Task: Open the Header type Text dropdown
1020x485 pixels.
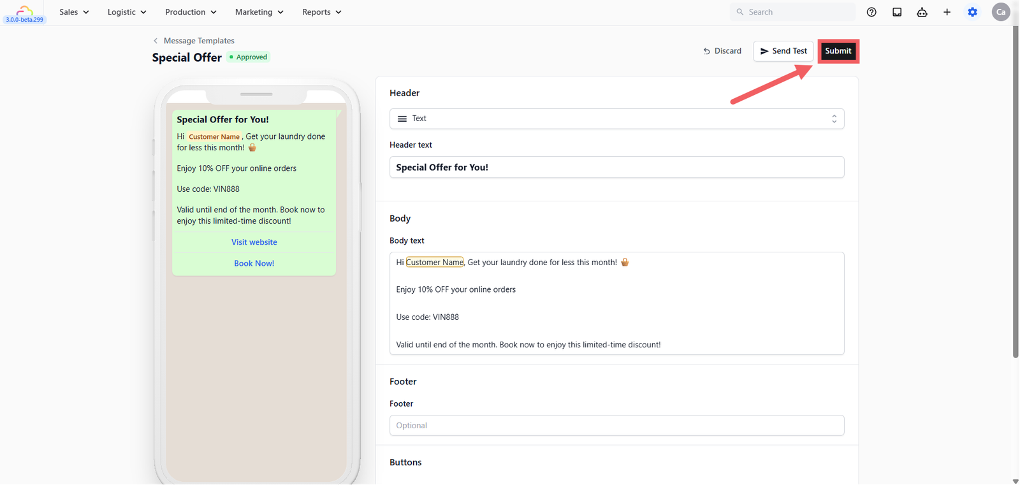Action: pos(616,119)
